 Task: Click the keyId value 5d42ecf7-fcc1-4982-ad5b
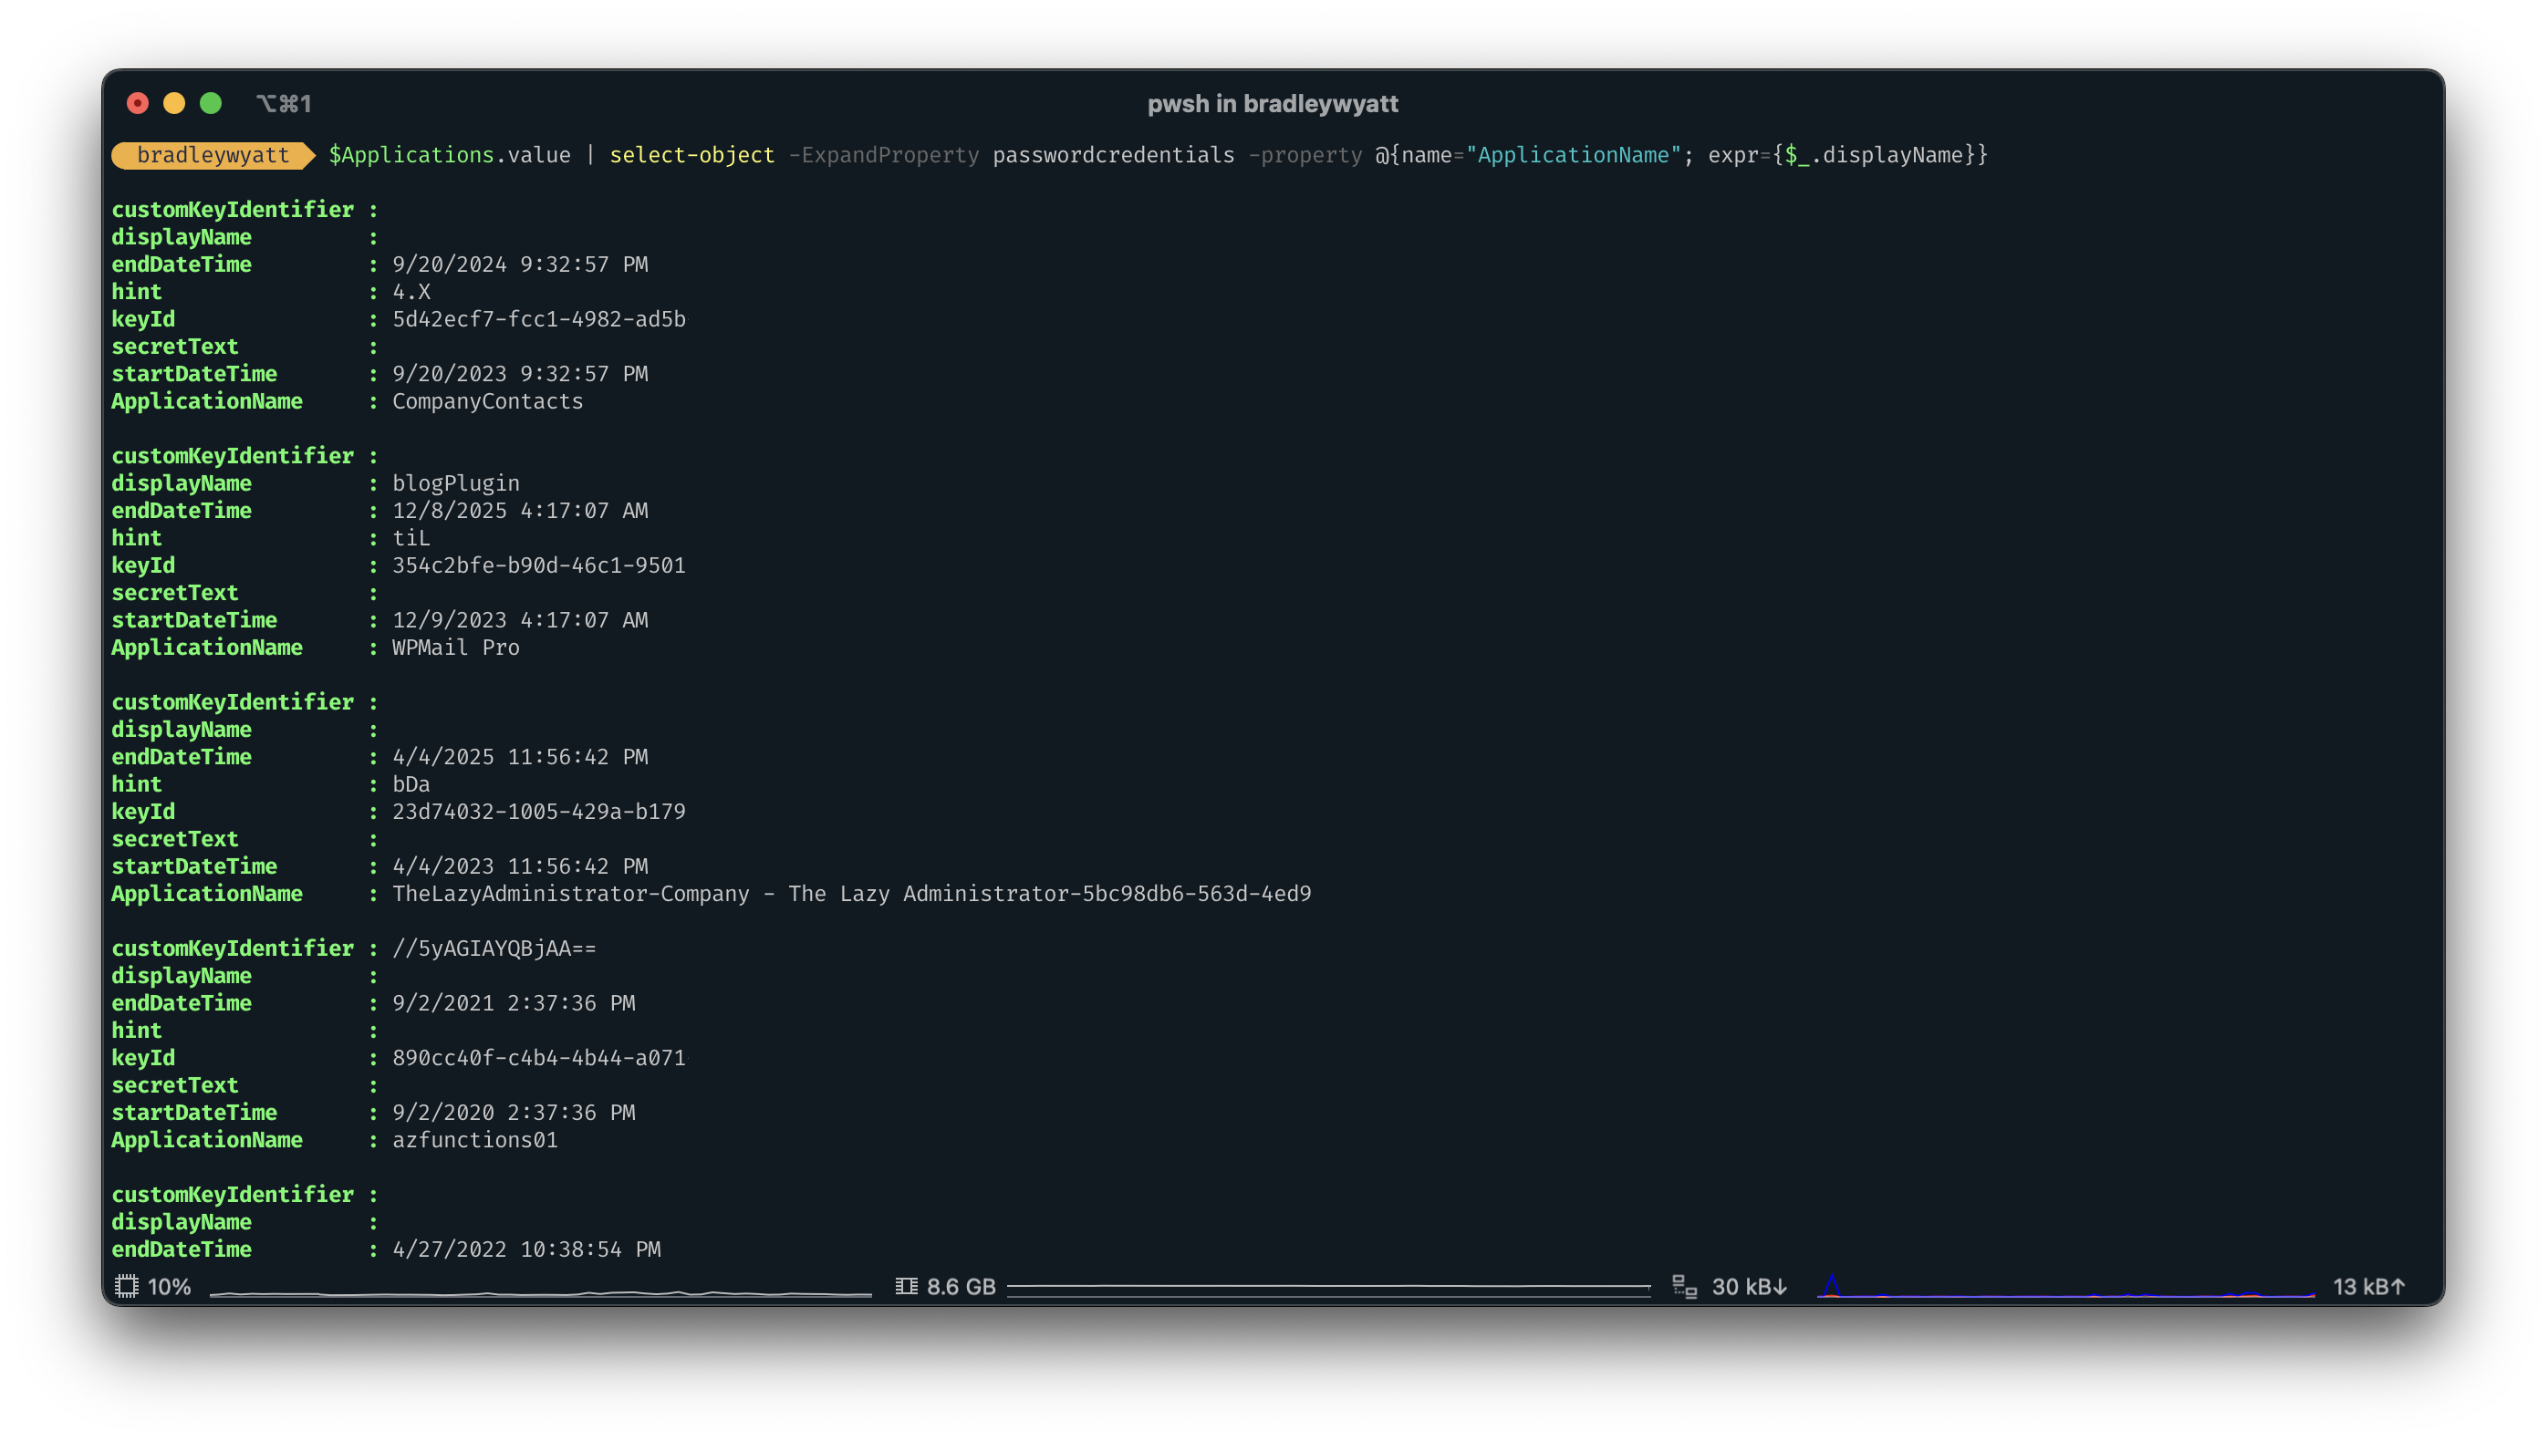click(x=539, y=318)
